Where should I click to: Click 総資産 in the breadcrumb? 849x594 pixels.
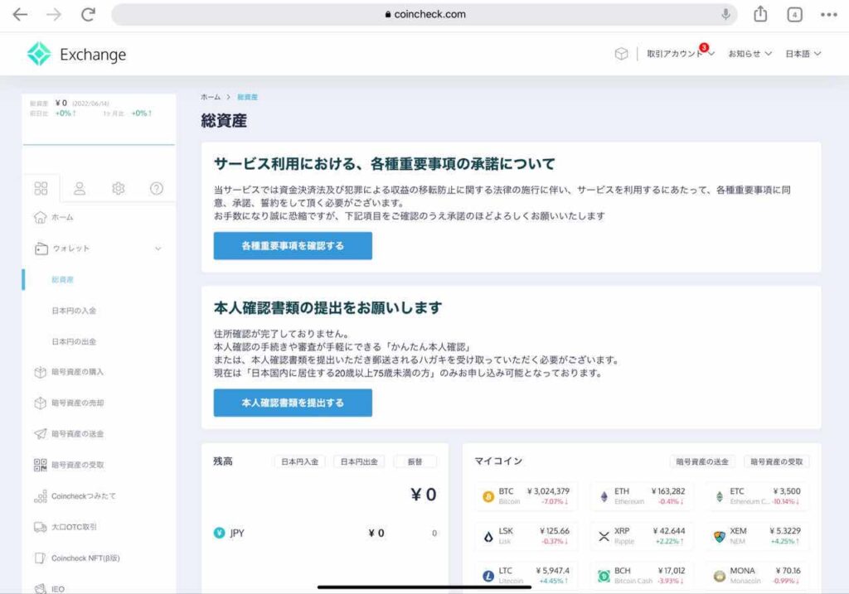coord(247,98)
